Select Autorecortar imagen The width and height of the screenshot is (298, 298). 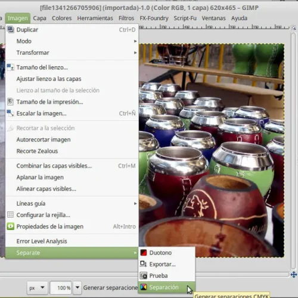(x=72, y=139)
